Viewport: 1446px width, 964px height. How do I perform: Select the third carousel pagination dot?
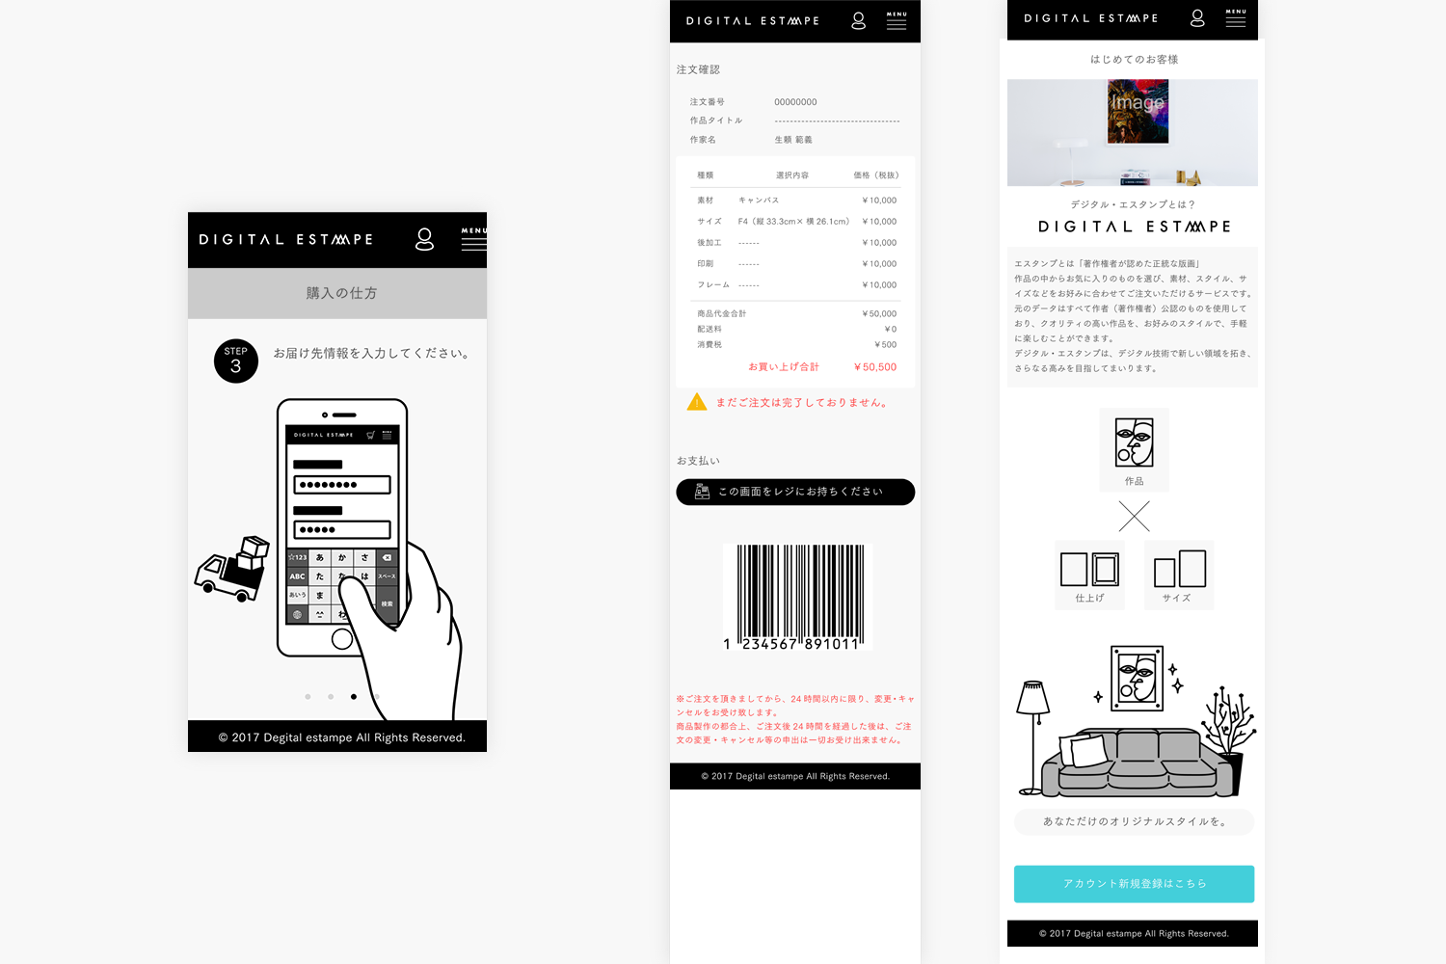coord(354,696)
